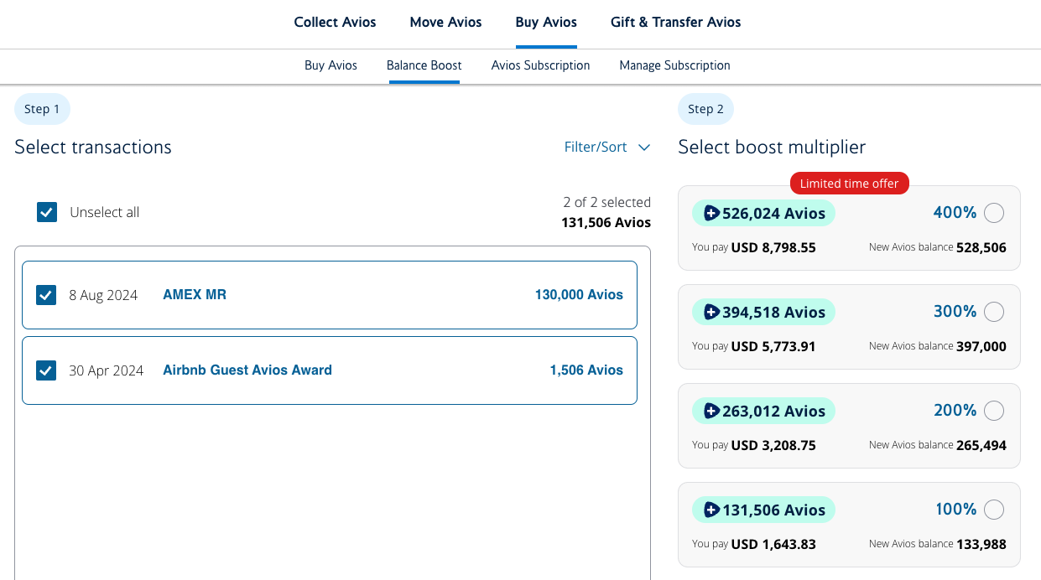Click the 8 Aug 2024 date
Image resolution: width=1041 pixels, height=580 pixels.
point(103,295)
